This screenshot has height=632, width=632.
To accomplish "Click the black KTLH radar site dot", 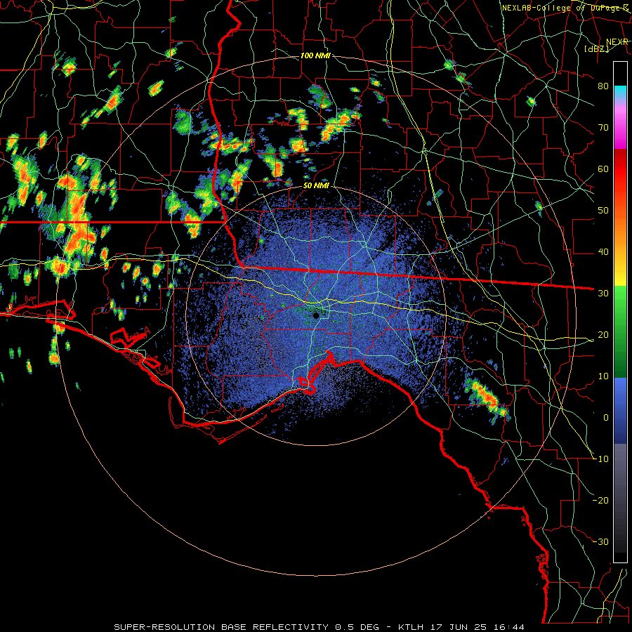I will pyautogui.click(x=316, y=315).
